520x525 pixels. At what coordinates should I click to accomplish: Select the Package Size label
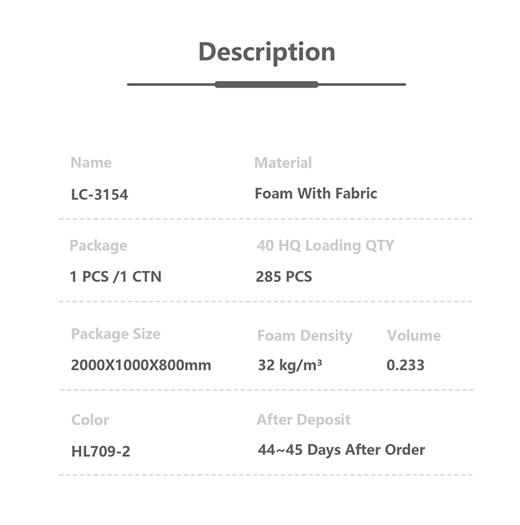pos(115,334)
